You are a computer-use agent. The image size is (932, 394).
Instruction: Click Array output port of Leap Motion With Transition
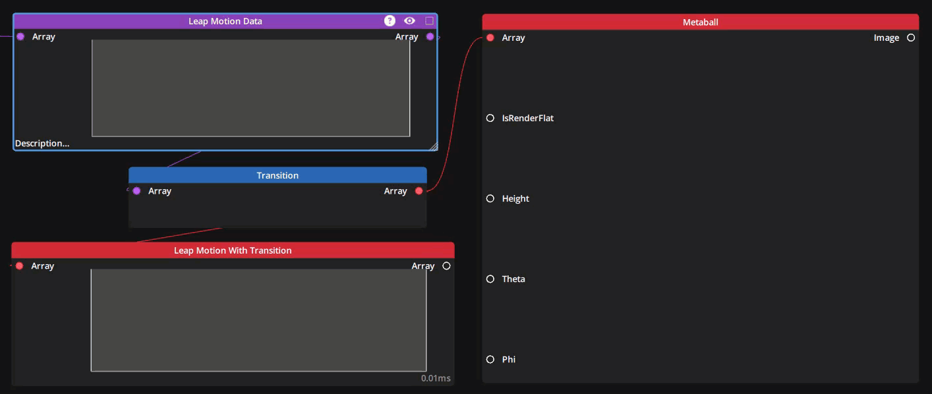(x=447, y=266)
